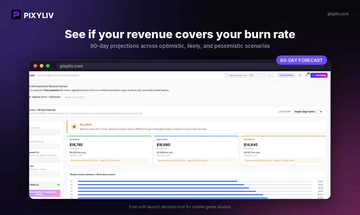Viewport: 360px width, 215px height.
Task: Click the W2 row label
Action: pos(71,185)
